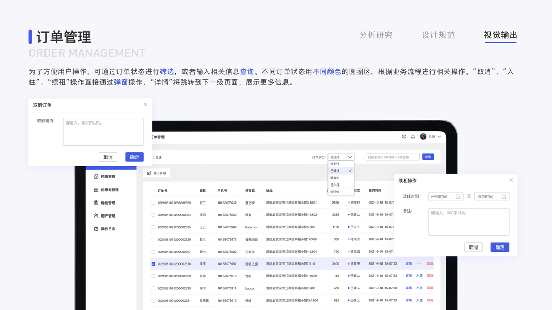Click the 优惠券管理 coupon icon
The width and height of the screenshot is (552, 310).
[96, 190]
